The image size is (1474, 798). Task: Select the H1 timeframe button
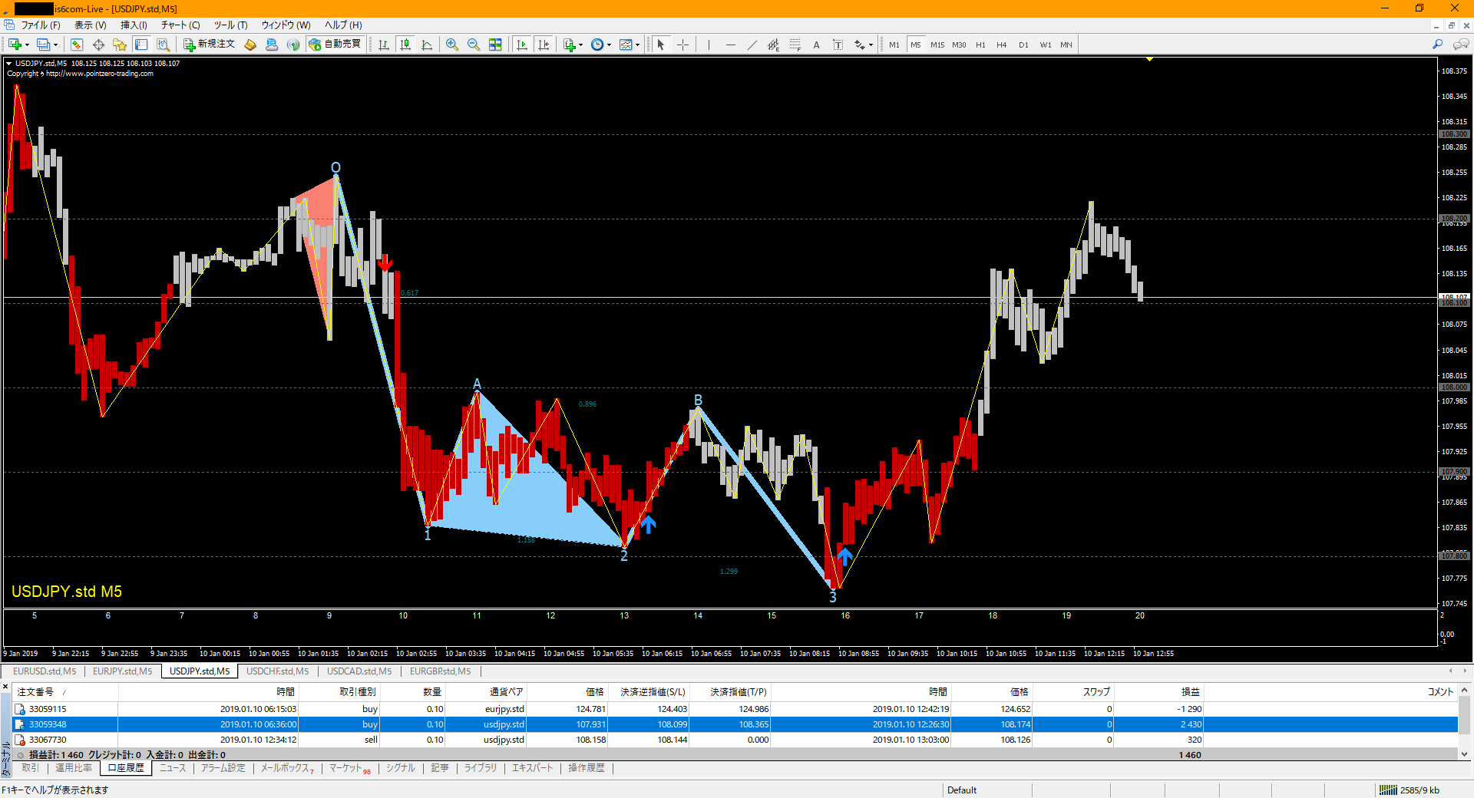point(980,45)
